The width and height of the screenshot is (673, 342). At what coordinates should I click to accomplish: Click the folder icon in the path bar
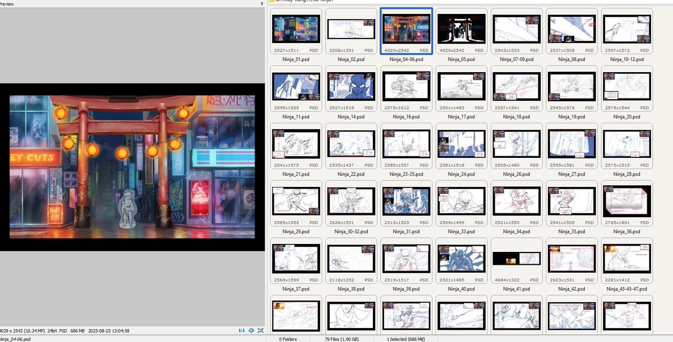point(272,2)
